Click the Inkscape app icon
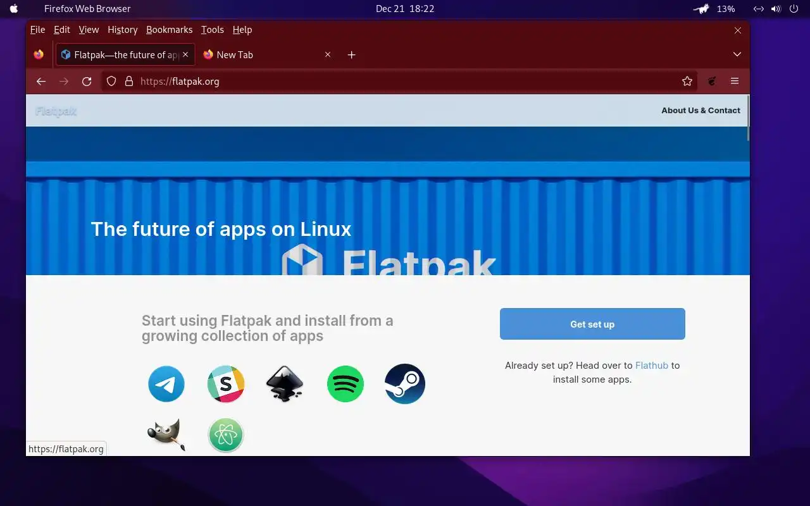The image size is (810, 506). tap(285, 384)
